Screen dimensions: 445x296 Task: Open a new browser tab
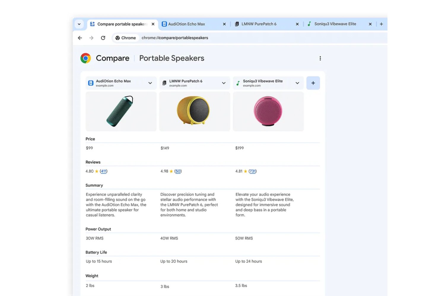[x=382, y=24]
